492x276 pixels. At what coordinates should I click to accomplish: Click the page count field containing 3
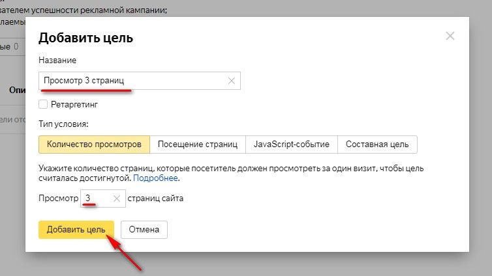tap(95, 199)
